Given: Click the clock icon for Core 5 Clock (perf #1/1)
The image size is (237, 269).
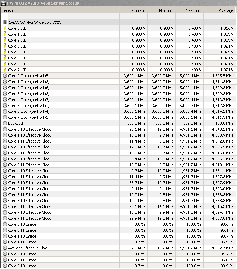Looking at the screenshot, I should click(x=5, y=106).
